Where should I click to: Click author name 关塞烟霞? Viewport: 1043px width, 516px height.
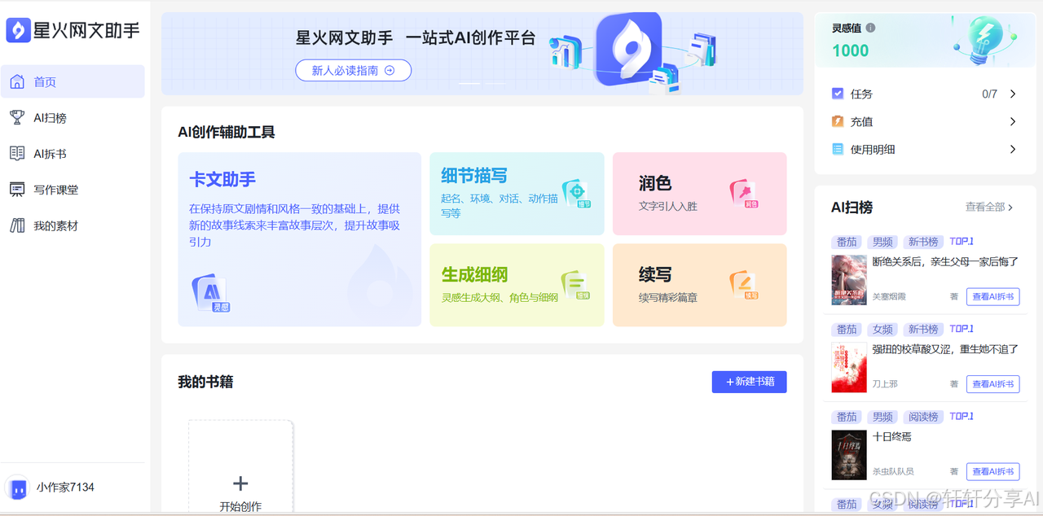889,297
